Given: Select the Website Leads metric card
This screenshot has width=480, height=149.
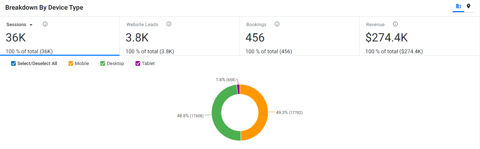Looking at the screenshot, I should 180,36.
